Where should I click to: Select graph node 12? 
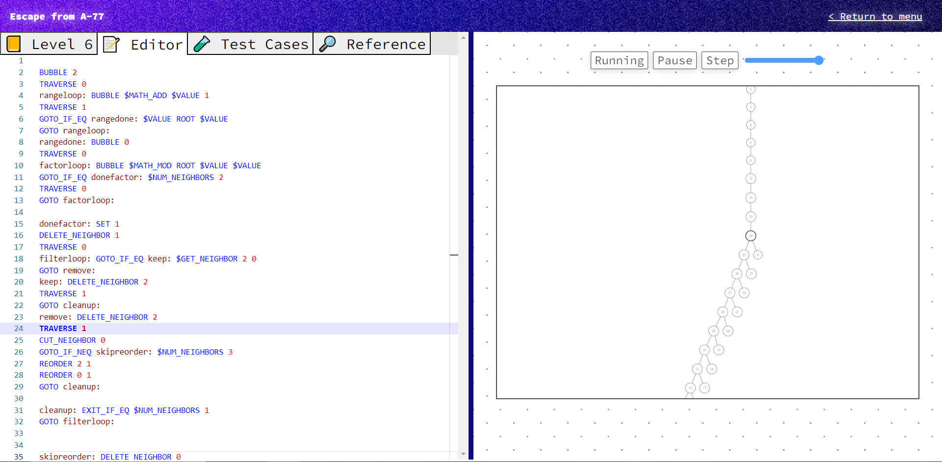click(x=751, y=179)
